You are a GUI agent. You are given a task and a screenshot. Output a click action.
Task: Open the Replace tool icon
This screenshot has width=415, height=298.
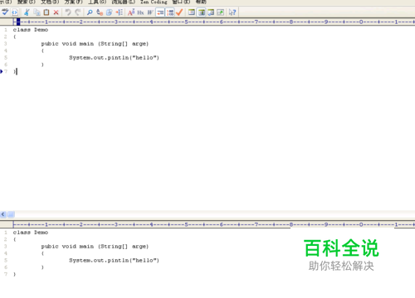pyautogui.click(x=100, y=12)
